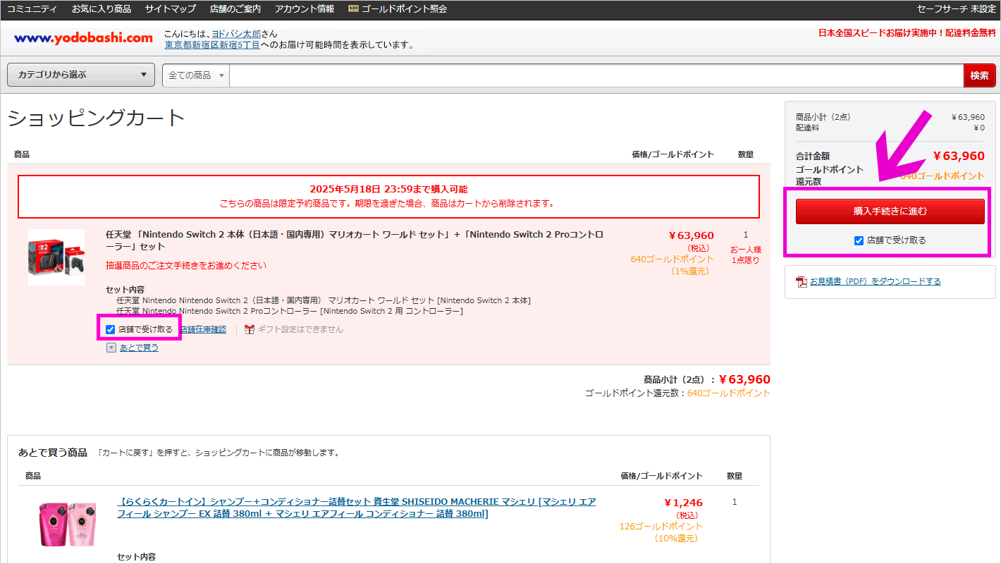This screenshot has width=1001, height=564.
Task: Open ゴールドポイント照会 link
Action: pyautogui.click(x=404, y=9)
